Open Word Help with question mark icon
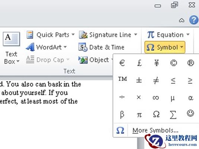This screenshot has height=149, width=199. pos(194,20)
